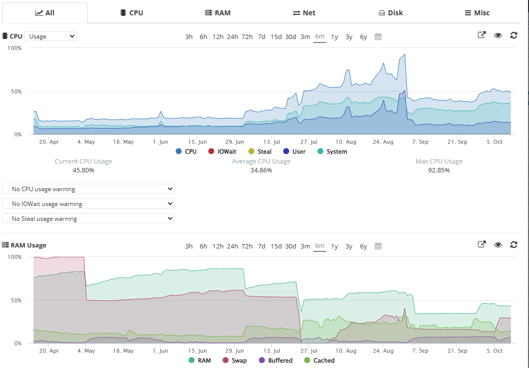Set RAM chart range to 30d

[290, 246]
